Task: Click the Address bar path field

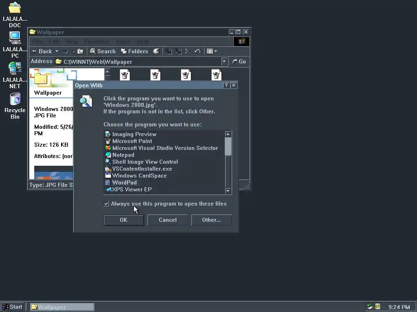Action: pos(138,62)
